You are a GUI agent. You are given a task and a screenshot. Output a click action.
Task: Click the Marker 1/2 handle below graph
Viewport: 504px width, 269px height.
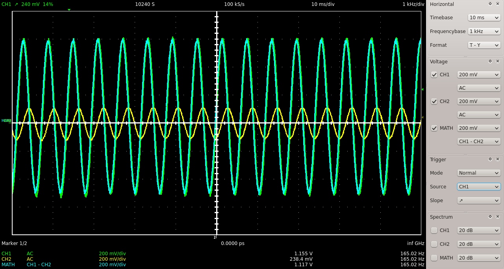pyautogui.click(x=215, y=237)
